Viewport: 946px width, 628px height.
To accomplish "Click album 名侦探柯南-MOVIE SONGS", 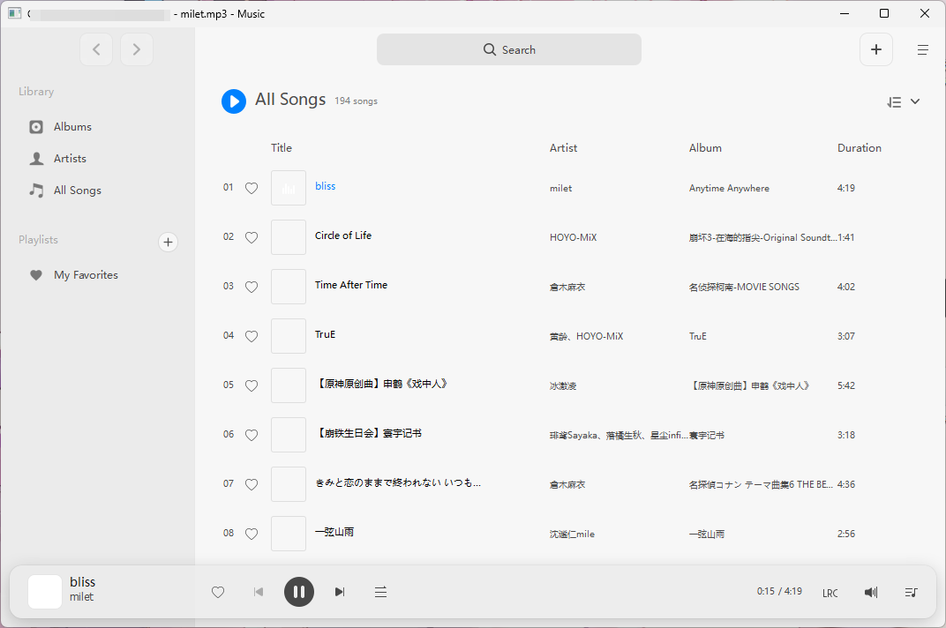I will click(744, 288).
